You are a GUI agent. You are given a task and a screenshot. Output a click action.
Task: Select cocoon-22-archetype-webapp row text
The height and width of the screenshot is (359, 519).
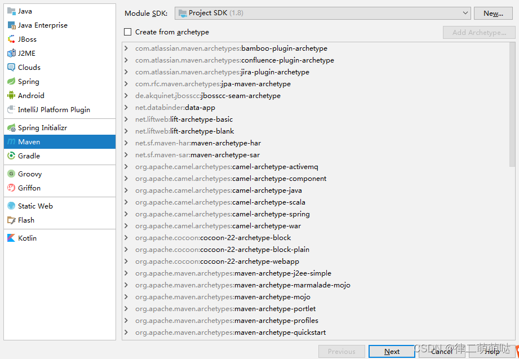(x=217, y=262)
